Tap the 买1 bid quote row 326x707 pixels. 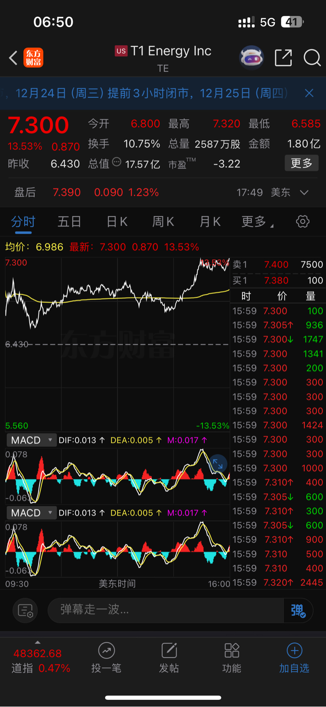pos(278,281)
